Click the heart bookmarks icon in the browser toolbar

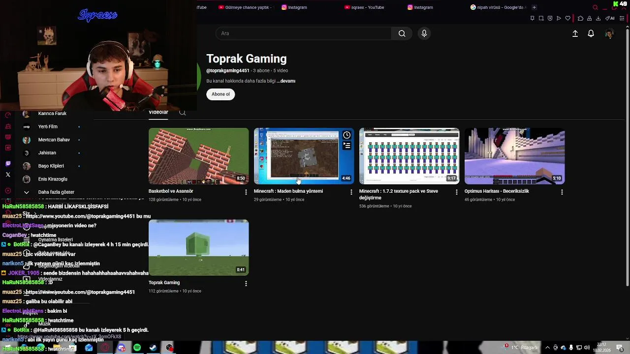click(567, 18)
